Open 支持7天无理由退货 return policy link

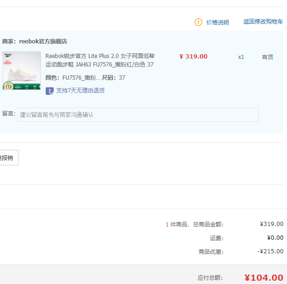click(x=81, y=91)
